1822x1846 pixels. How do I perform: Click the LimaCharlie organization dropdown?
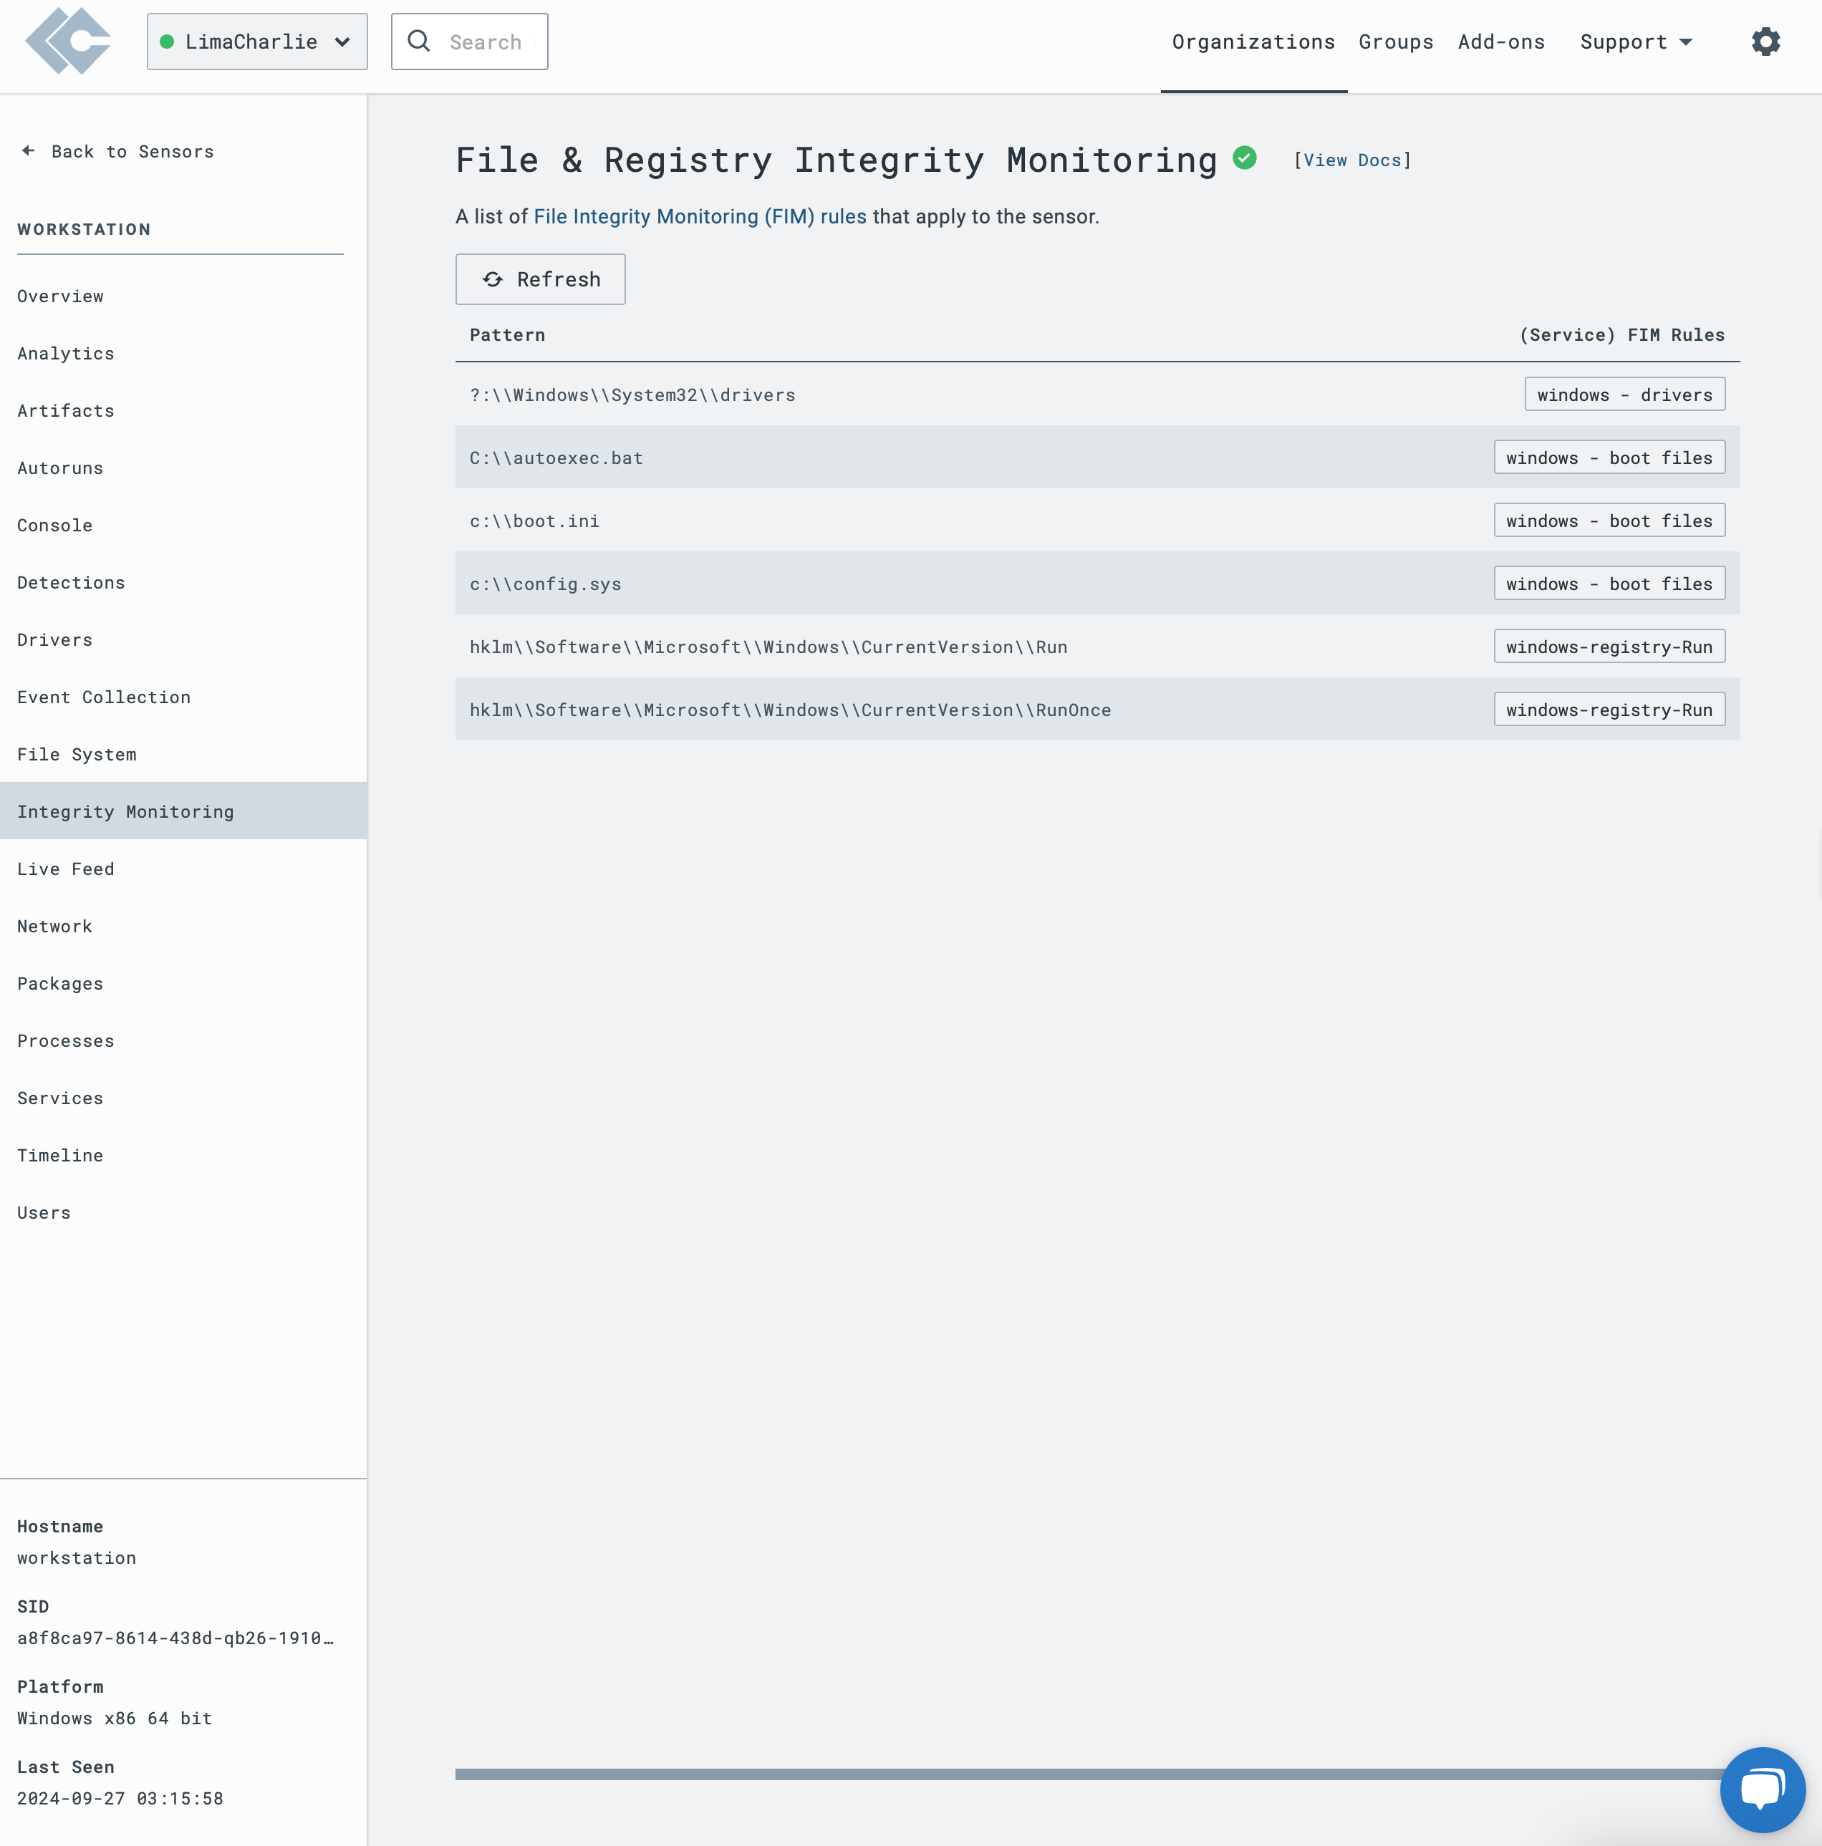tap(257, 42)
